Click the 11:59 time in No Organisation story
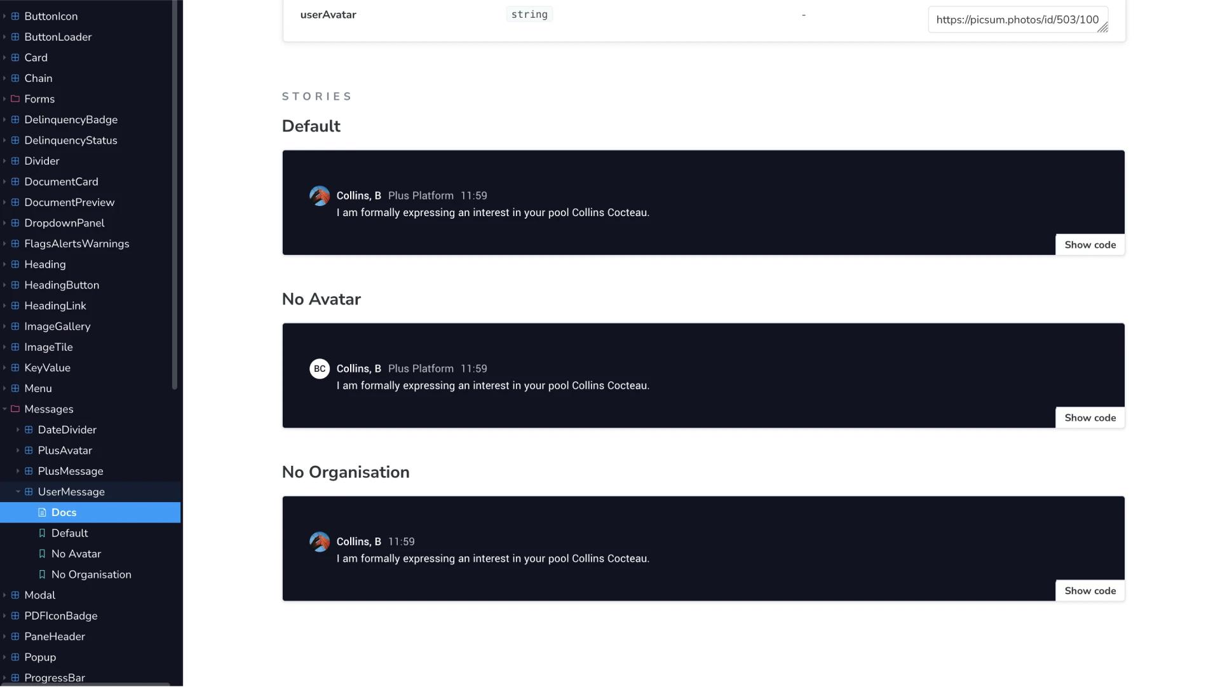 [401, 541]
